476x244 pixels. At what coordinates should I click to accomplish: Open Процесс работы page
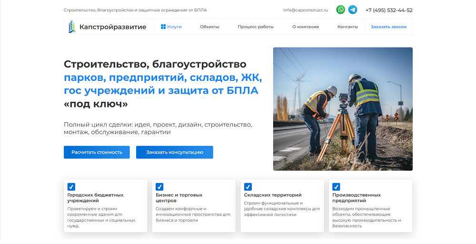pyautogui.click(x=256, y=27)
